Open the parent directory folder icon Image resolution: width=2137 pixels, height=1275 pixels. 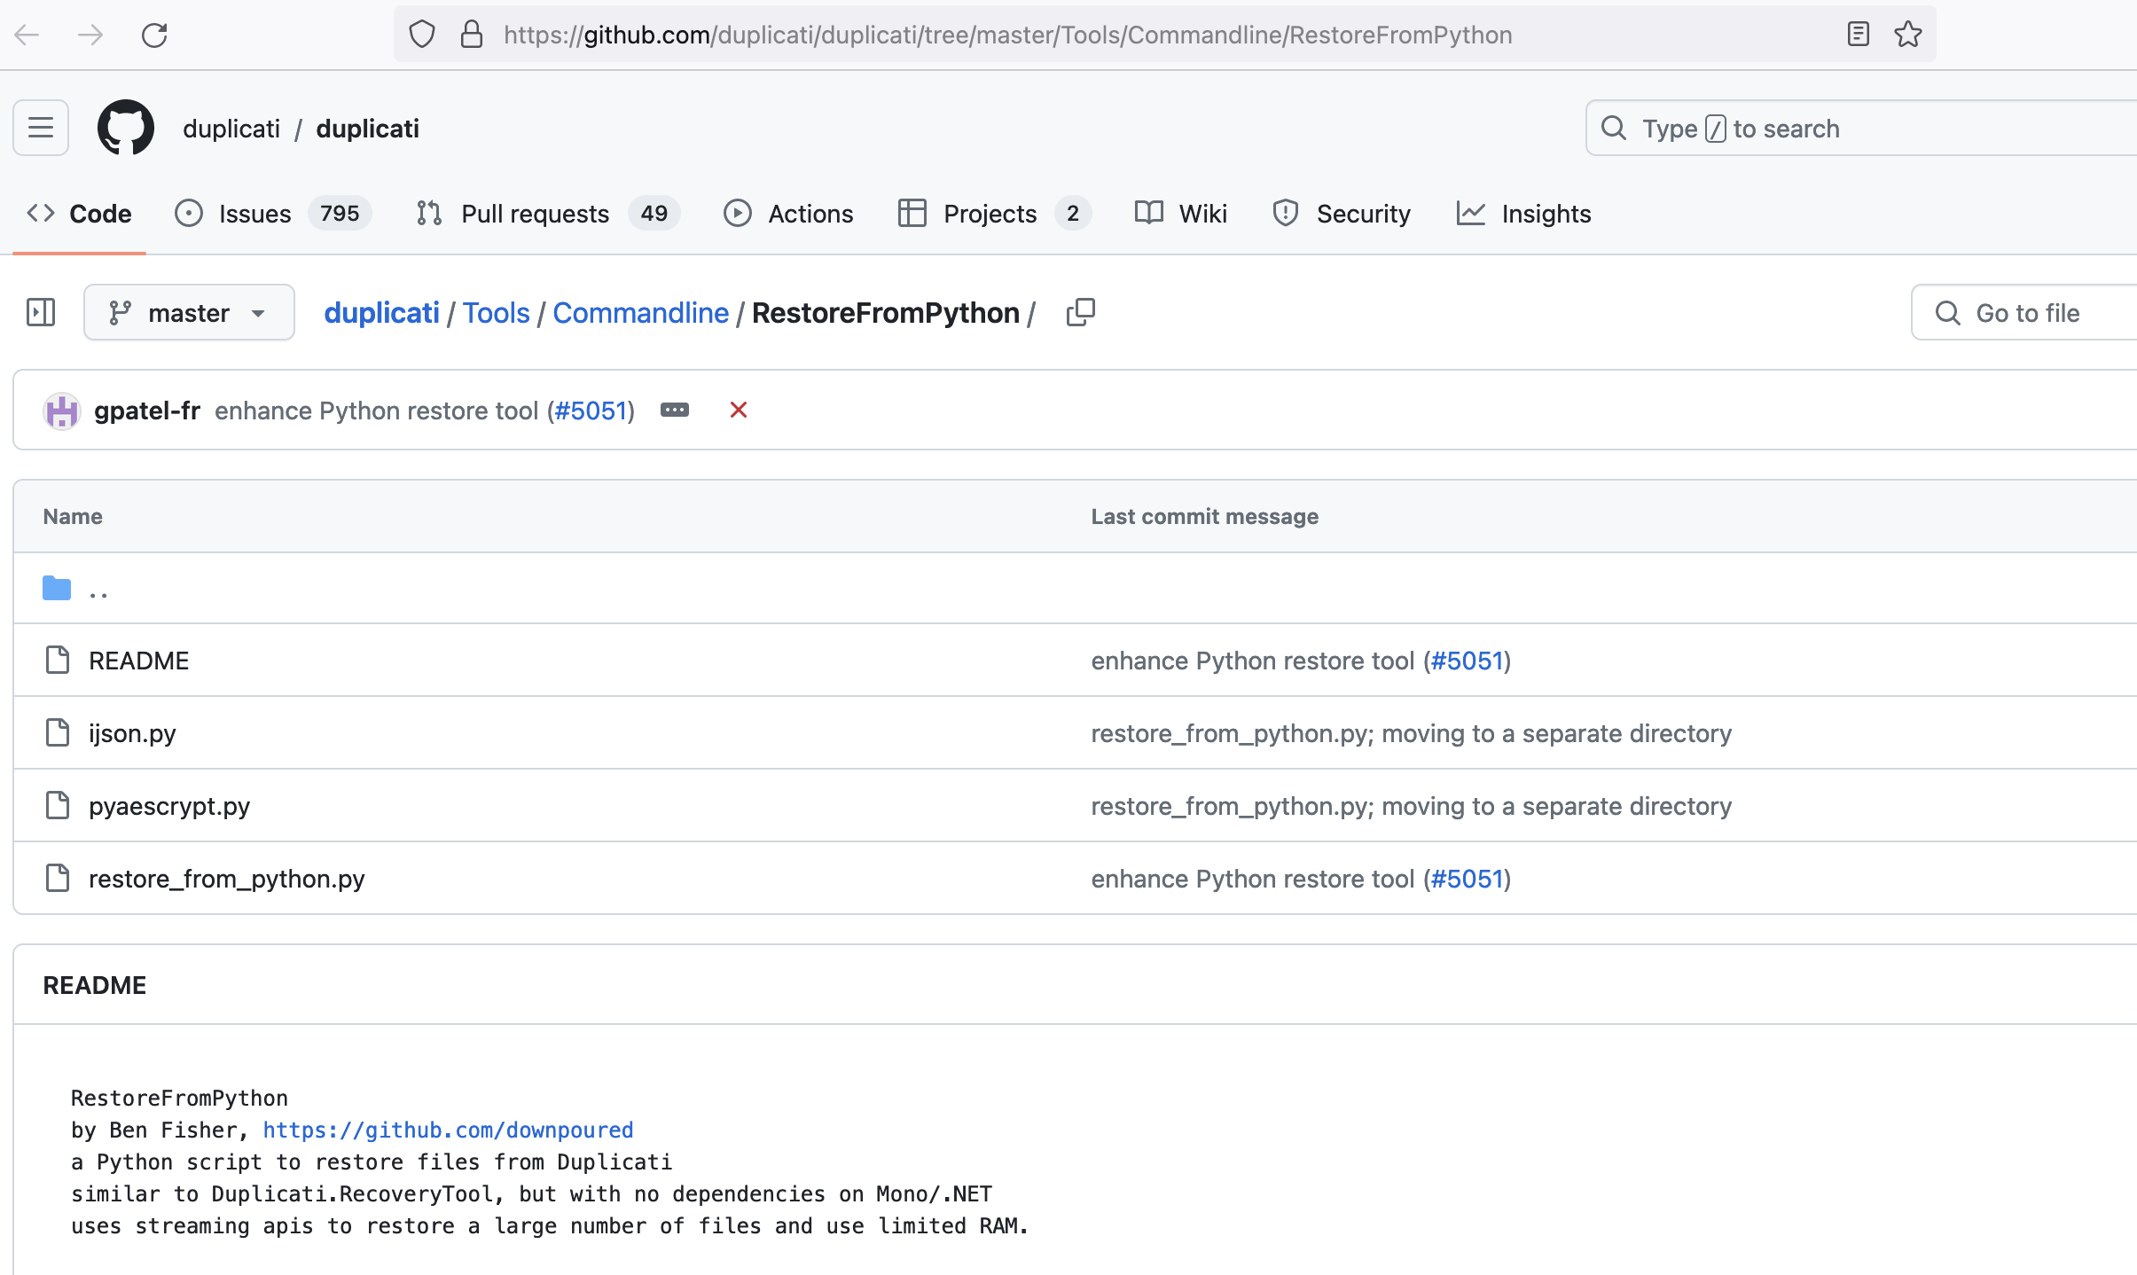tap(57, 588)
